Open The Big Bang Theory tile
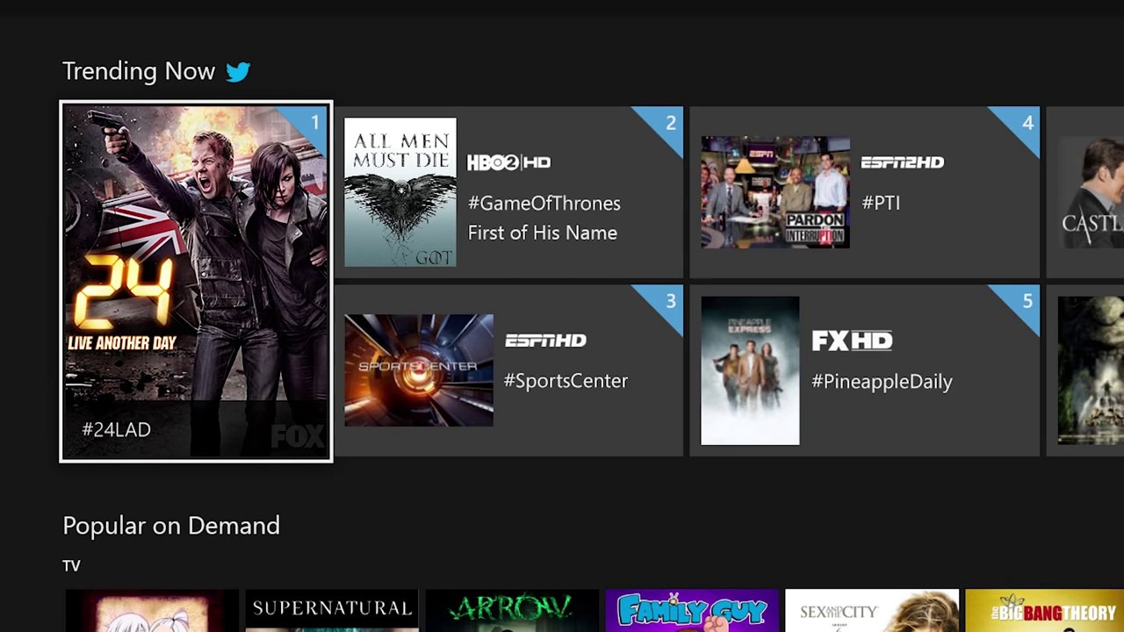Viewport: 1124px width, 632px height. click(1044, 611)
